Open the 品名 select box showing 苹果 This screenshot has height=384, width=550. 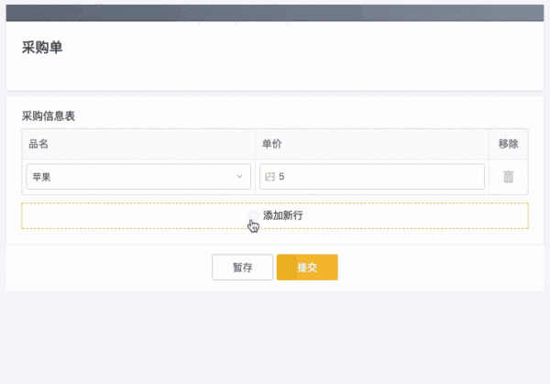(138, 176)
